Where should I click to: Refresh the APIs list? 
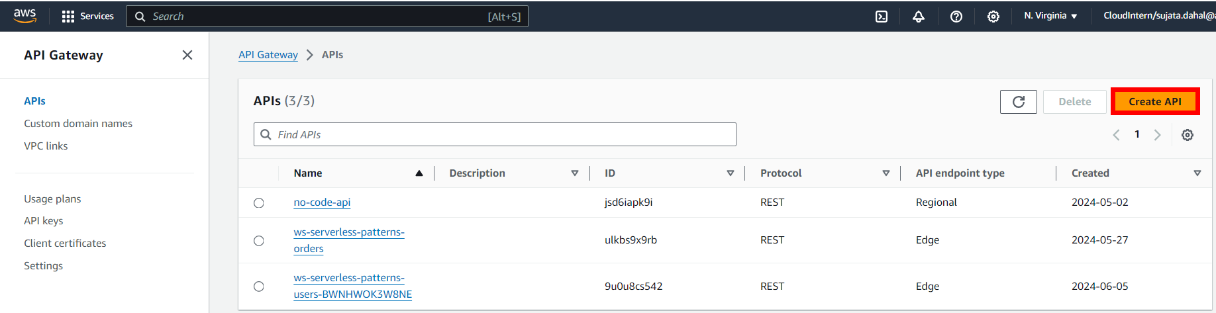point(1018,102)
